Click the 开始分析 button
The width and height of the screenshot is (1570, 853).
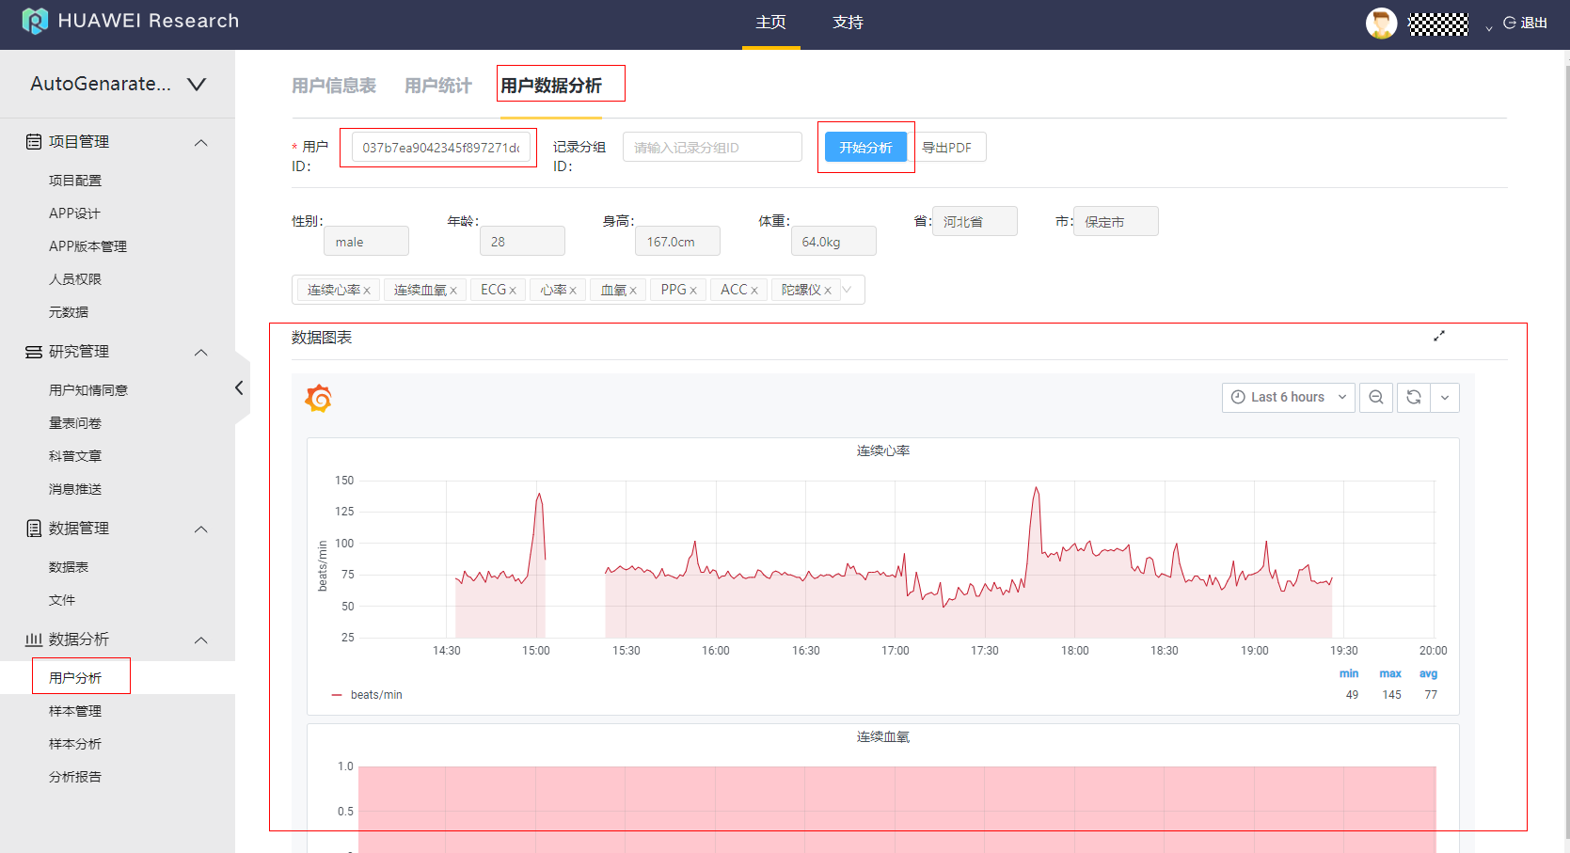coord(865,148)
